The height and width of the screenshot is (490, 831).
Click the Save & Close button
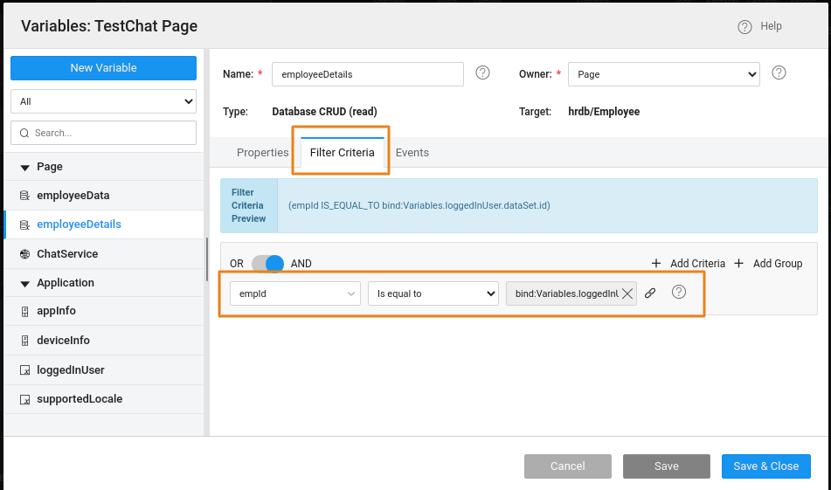(765, 466)
